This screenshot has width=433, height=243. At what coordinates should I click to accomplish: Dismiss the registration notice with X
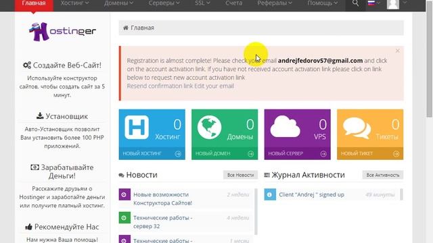397,51
